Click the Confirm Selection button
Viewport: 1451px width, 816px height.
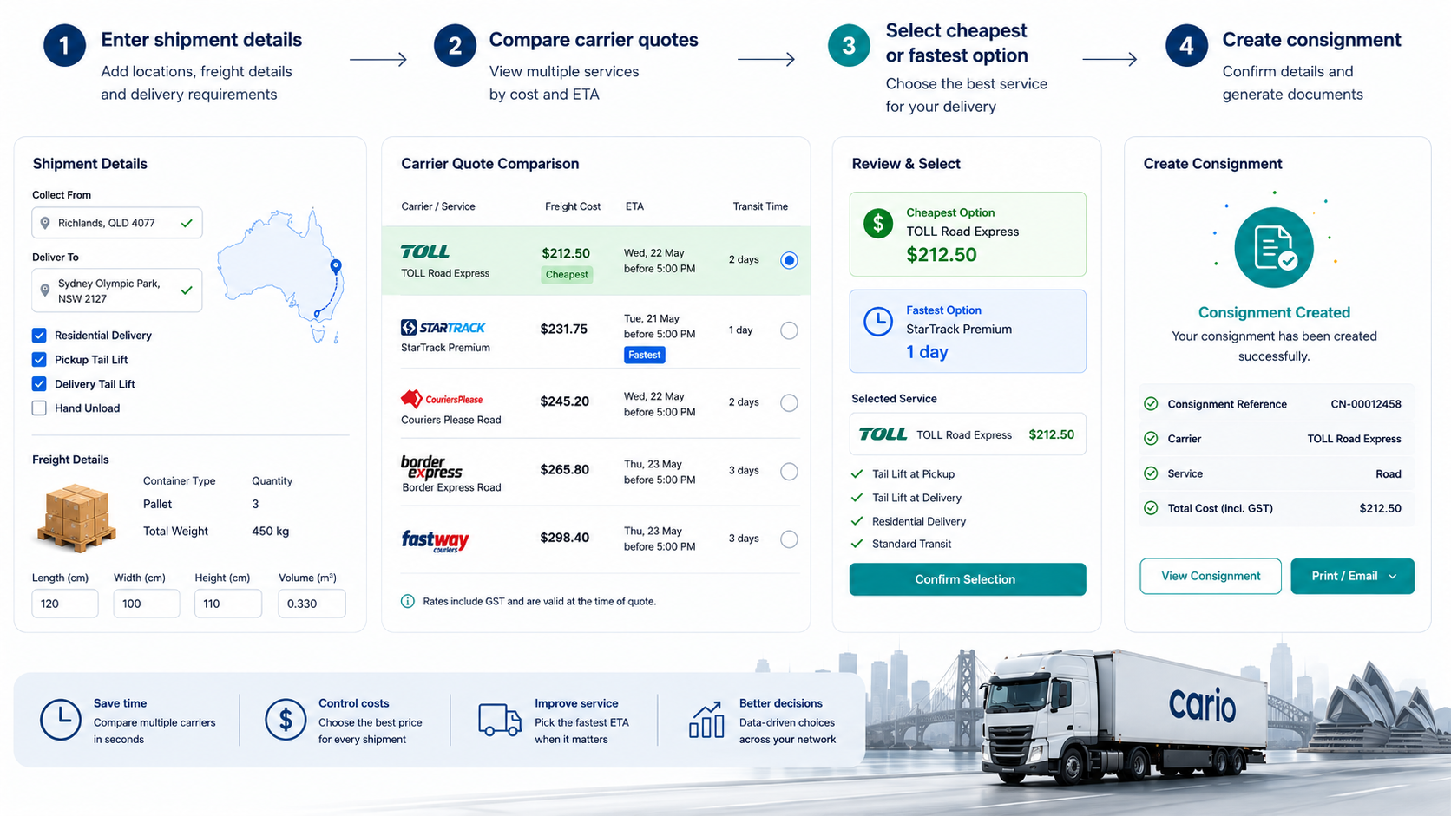click(968, 579)
